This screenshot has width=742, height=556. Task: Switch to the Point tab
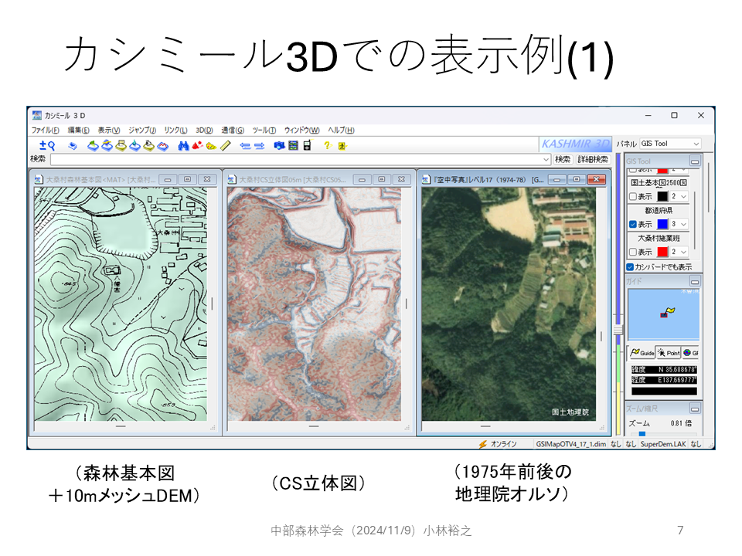[669, 353]
